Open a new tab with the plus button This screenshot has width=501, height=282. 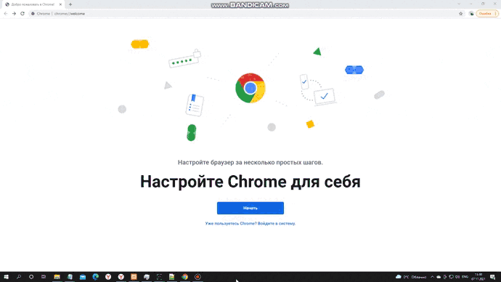[x=70, y=4]
